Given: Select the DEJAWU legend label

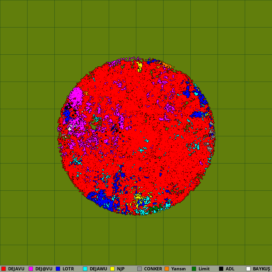Looking at the screenshot, I should tap(98, 269).
